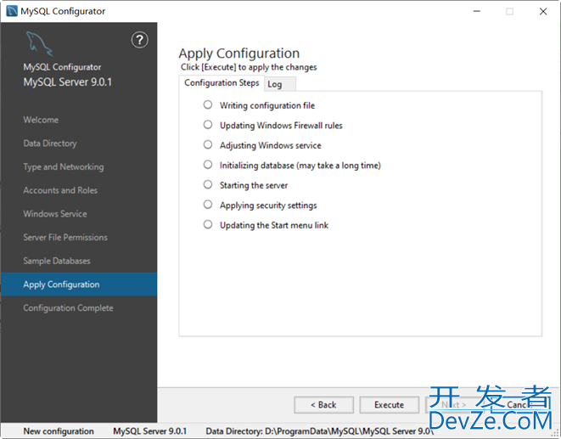Switch to the Configuration Steps tab
Screen dimensions: 561x439
pos(222,82)
